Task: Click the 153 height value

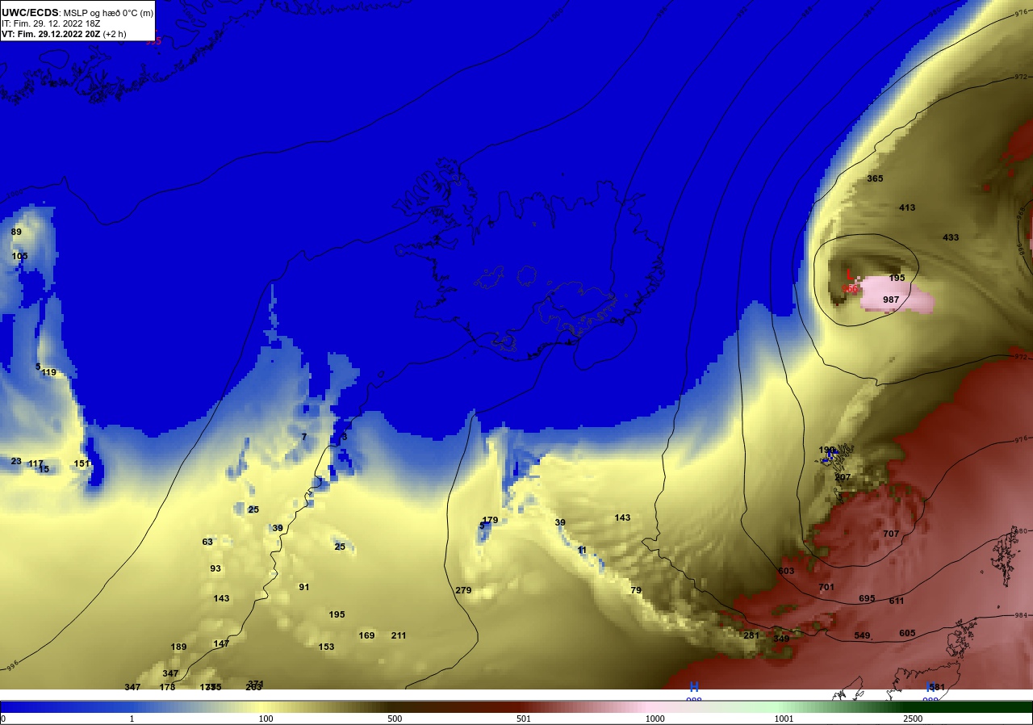Action: (x=326, y=647)
